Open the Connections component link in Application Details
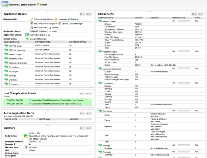The width and height of the screenshot is (207, 158). pos(14,67)
